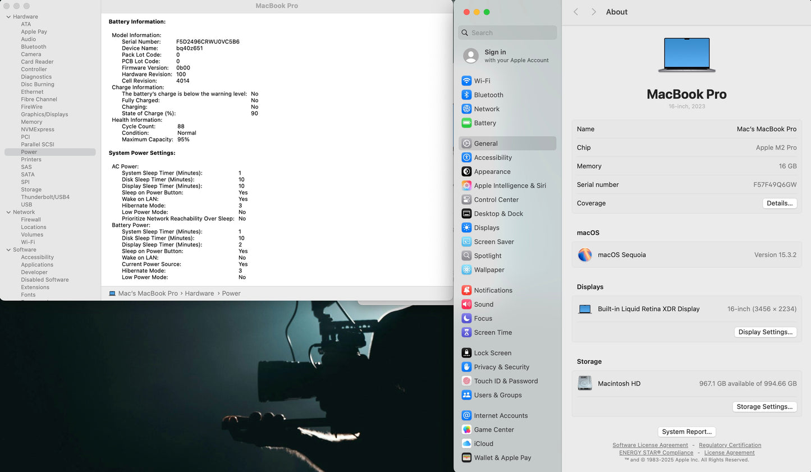Click the Macintosh HD drive icon

click(x=585, y=383)
